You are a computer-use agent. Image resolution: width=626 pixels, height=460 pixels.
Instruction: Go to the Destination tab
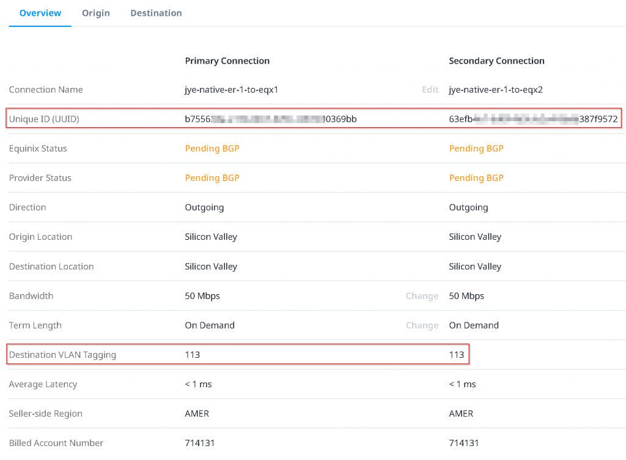click(x=156, y=13)
